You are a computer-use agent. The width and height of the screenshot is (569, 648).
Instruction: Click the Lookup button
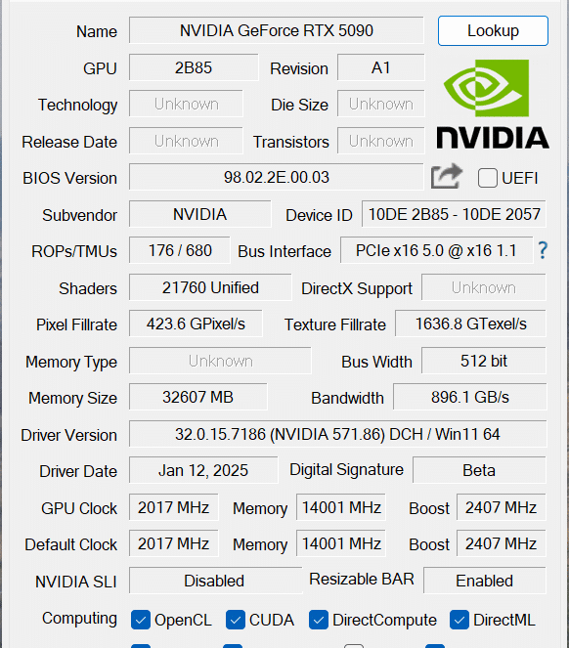[493, 31]
